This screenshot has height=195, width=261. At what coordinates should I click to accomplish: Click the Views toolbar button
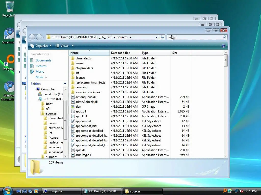62,46
